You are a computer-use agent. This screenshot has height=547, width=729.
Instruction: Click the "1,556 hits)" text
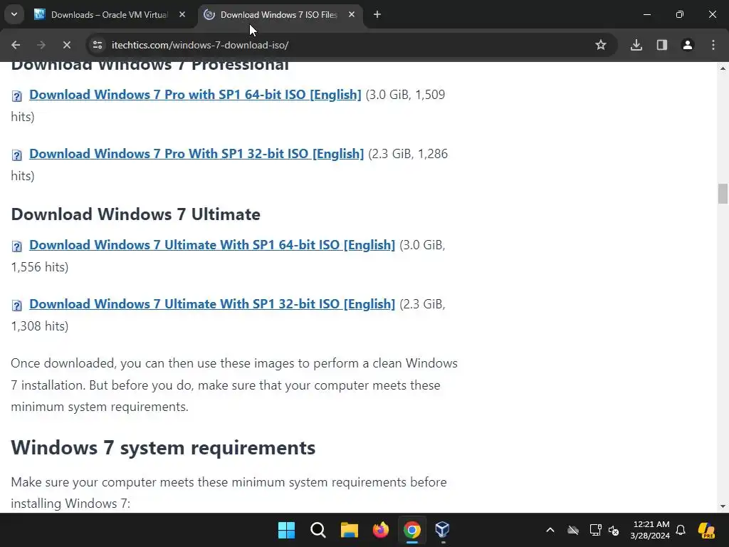40,267
